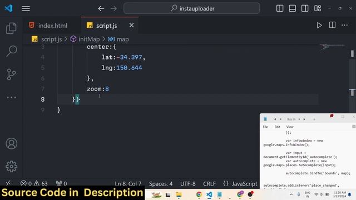Viewport: 356px width, 200px height.
Task: Click the zoom value 8
Action: [x=107, y=89]
